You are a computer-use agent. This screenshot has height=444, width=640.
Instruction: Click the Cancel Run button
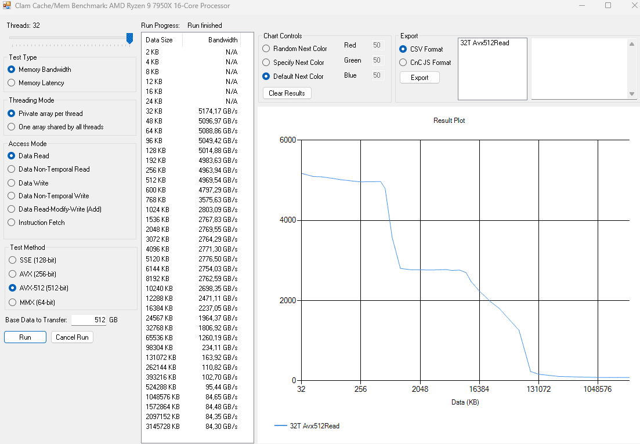[73, 337]
